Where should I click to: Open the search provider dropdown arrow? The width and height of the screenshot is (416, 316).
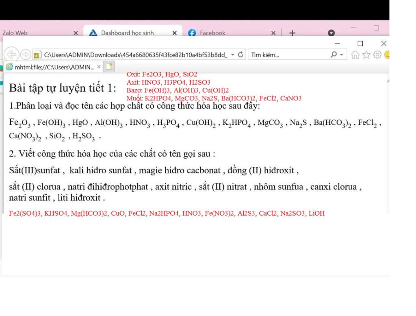[x=342, y=55]
